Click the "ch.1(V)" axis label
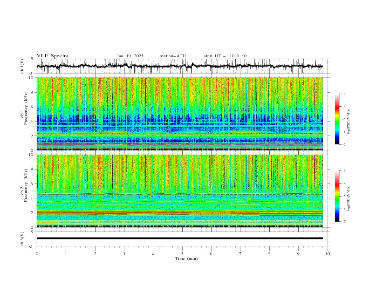 click(22, 66)
